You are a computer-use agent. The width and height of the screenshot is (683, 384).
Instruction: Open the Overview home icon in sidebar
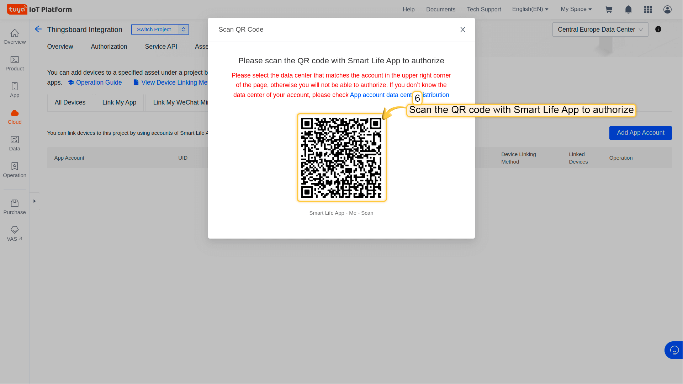[15, 37]
